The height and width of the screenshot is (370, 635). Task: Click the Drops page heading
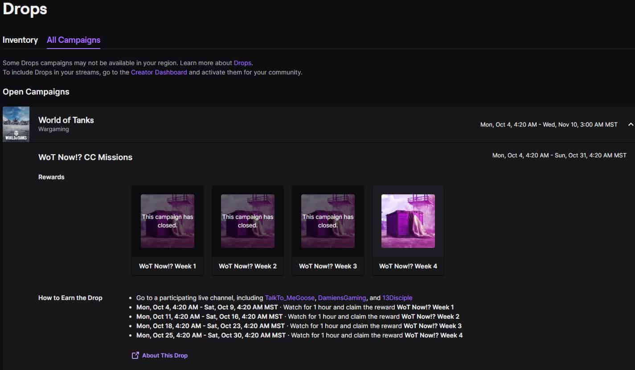25,9
